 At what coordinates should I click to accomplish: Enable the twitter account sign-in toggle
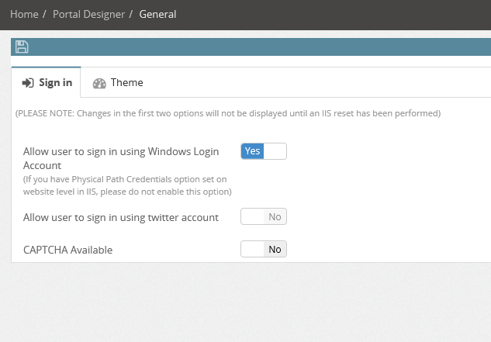[x=264, y=217]
